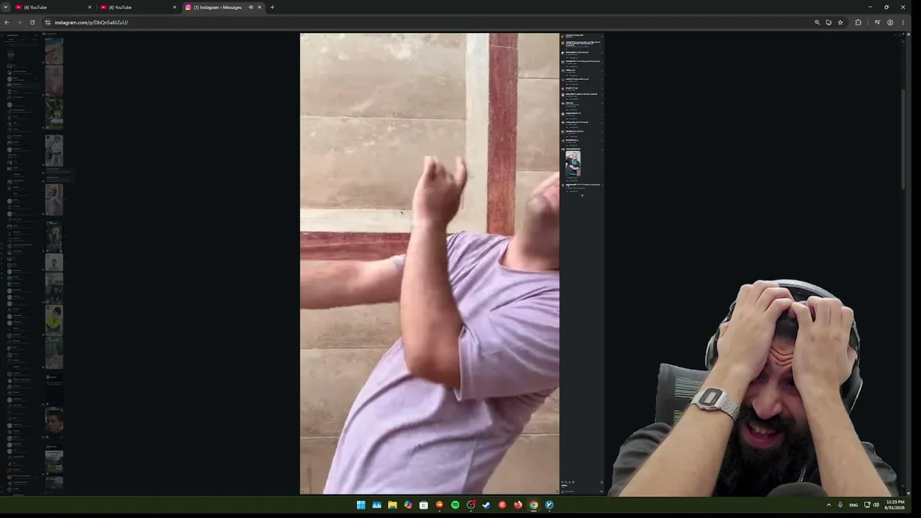Open the zoom magnifier in the address bar

[x=817, y=22]
